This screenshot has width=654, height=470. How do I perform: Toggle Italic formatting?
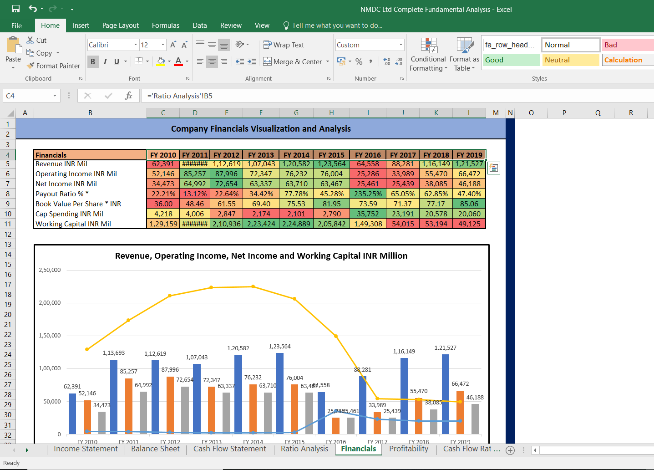pos(105,61)
